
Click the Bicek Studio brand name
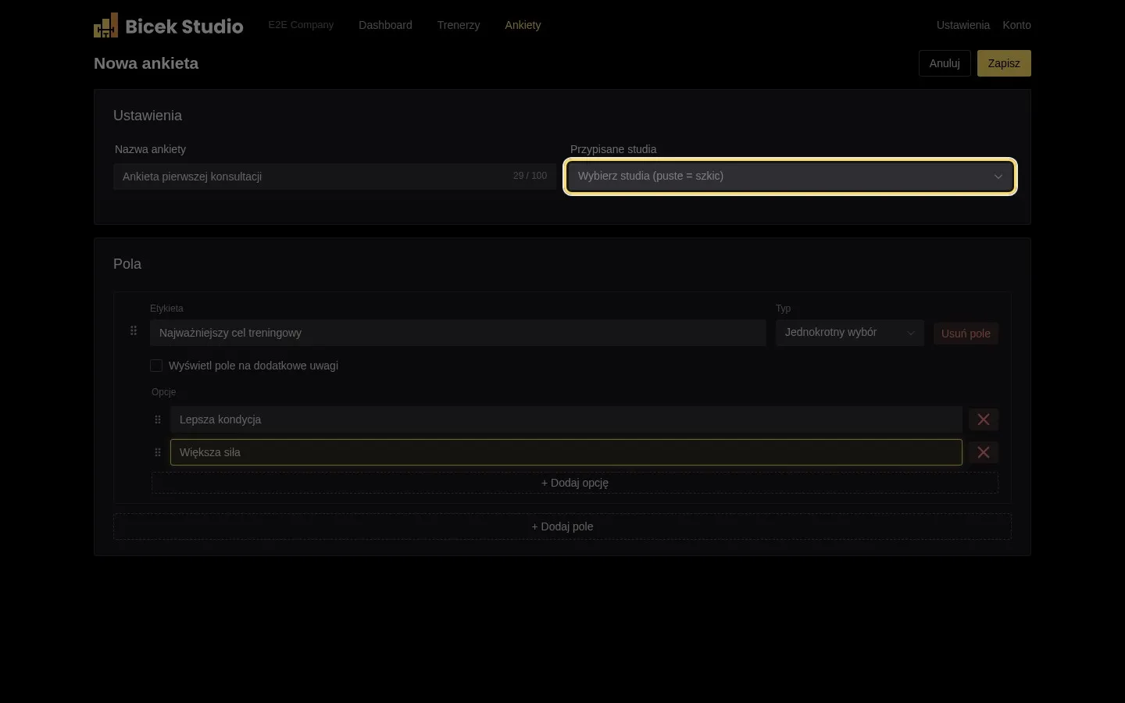point(184,27)
